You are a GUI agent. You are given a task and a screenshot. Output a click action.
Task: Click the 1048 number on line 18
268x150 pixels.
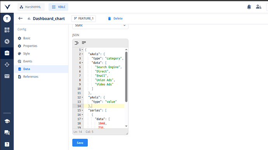tap(101, 123)
